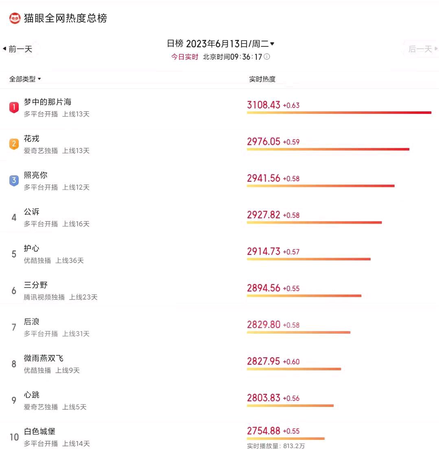The image size is (439, 450).
Task: Click the 今日实时 label
Action: pos(185,57)
